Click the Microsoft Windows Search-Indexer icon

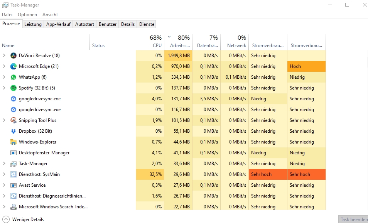pyautogui.click(x=14, y=207)
